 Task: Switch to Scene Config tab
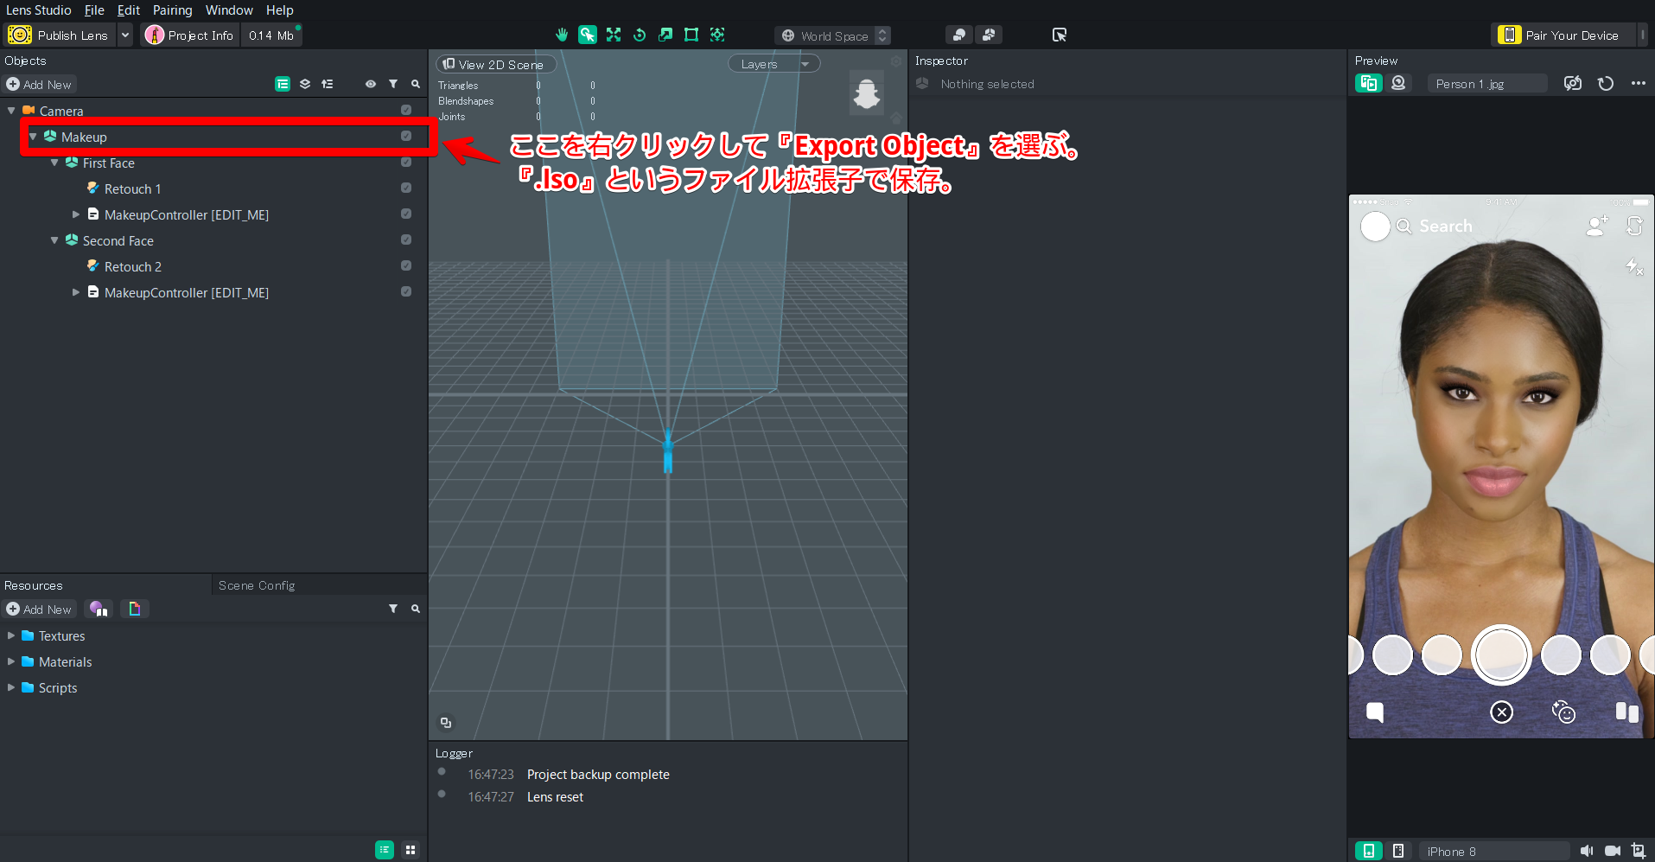[x=257, y=585]
